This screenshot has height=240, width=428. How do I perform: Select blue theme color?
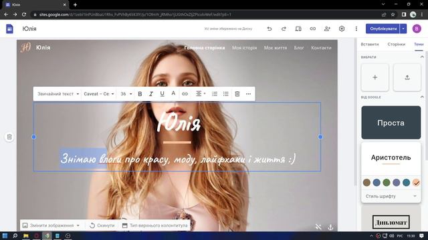pos(377,183)
